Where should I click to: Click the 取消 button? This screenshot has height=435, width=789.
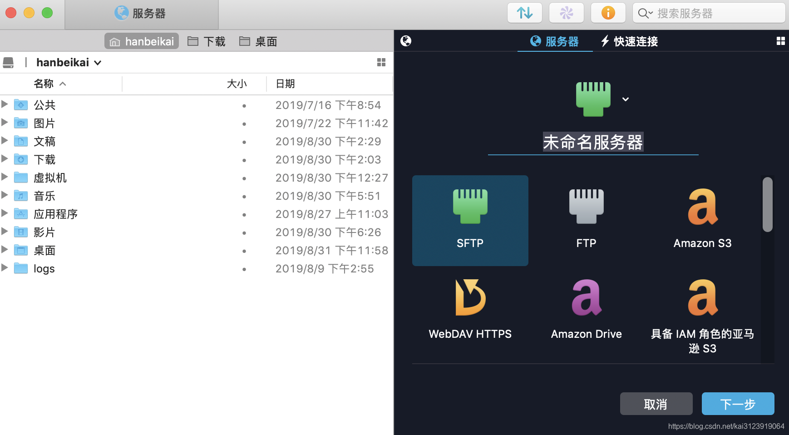[656, 404]
